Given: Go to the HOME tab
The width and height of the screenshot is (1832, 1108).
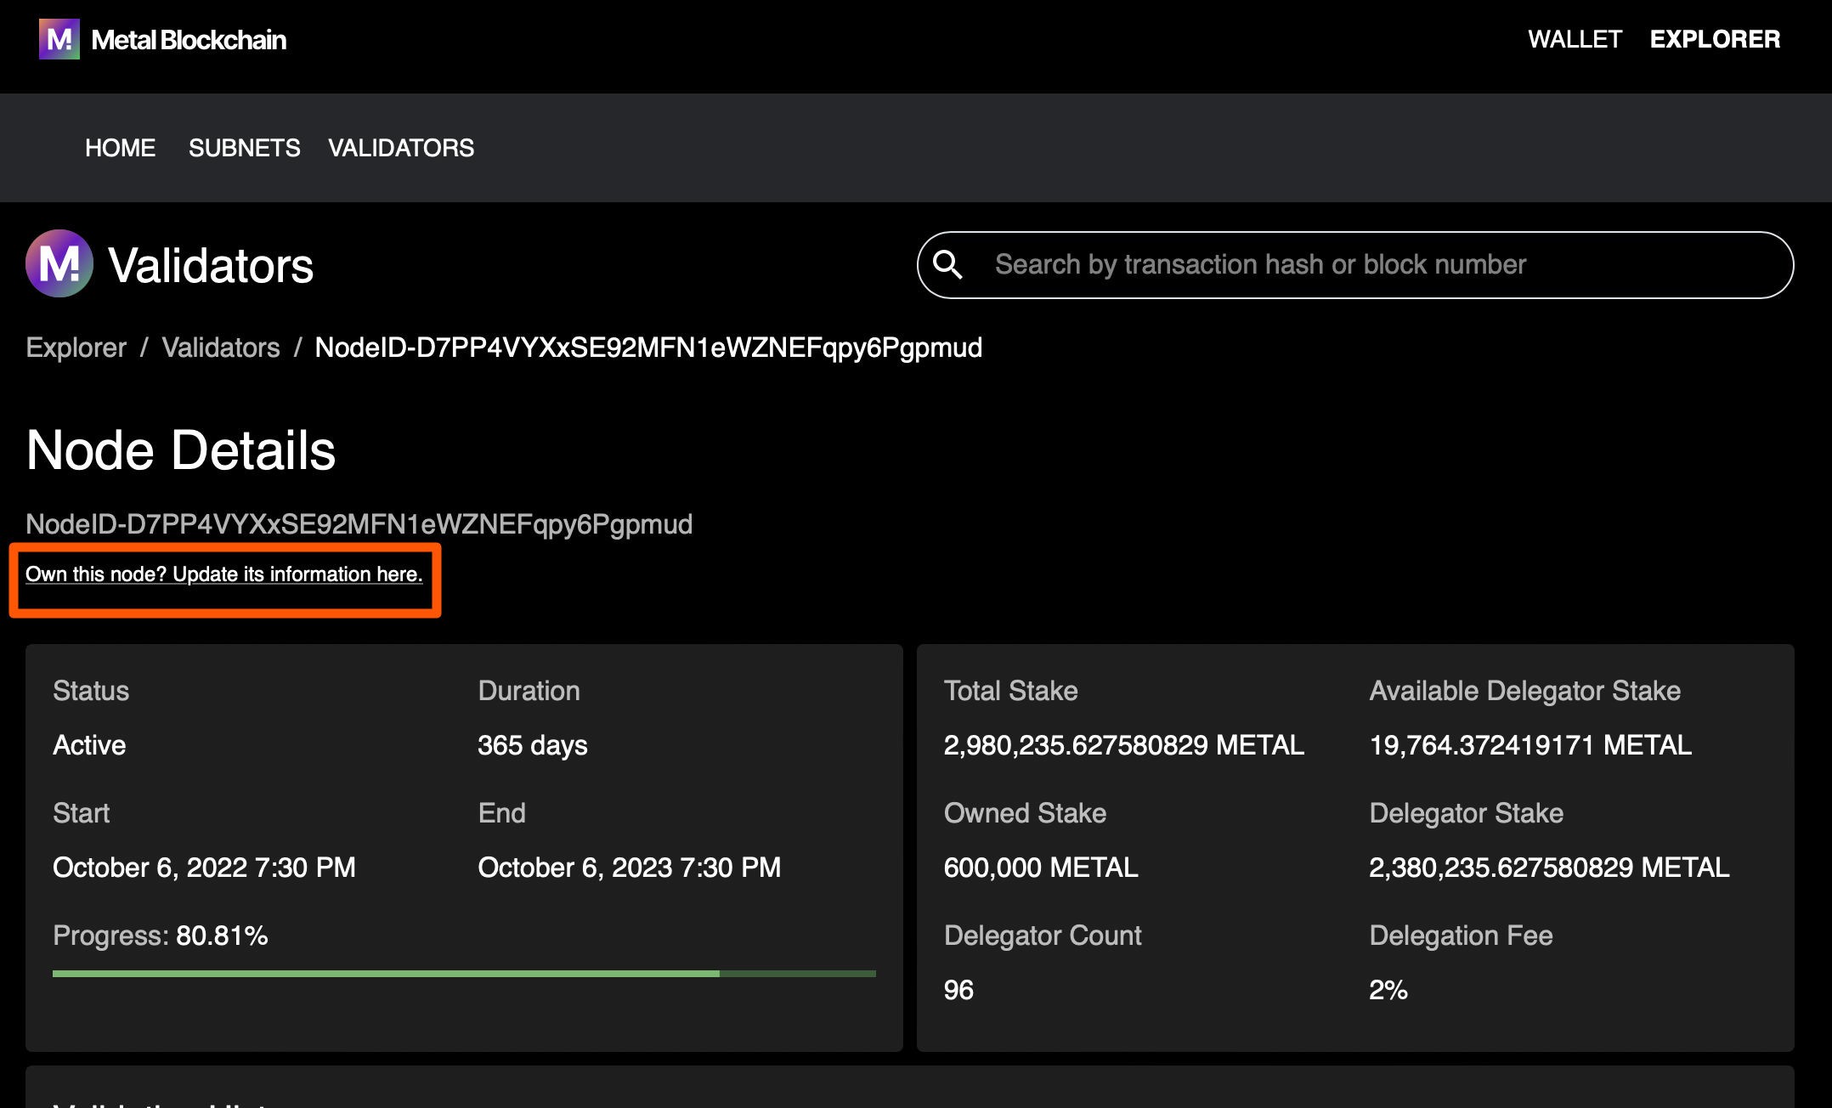Looking at the screenshot, I should coord(120,148).
